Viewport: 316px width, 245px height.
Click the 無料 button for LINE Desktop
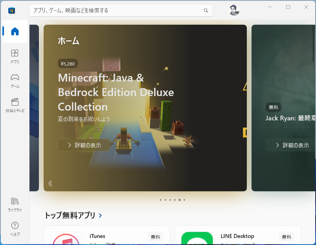pos(287,237)
